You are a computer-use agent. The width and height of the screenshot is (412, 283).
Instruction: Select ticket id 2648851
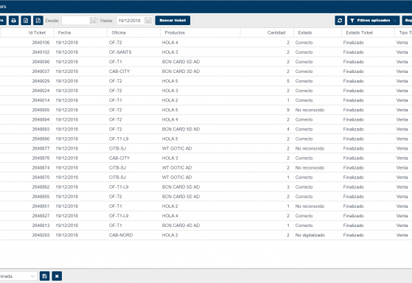pos(41,206)
